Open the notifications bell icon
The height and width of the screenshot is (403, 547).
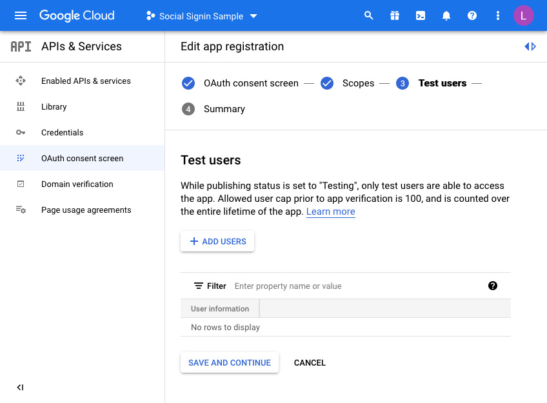pyautogui.click(x=446, y=15)
